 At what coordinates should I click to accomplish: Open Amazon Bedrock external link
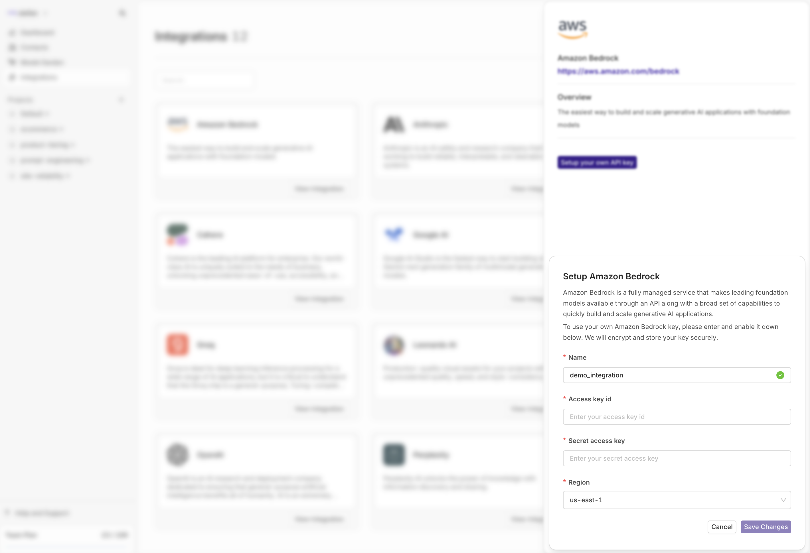click(x=618, y=71)
